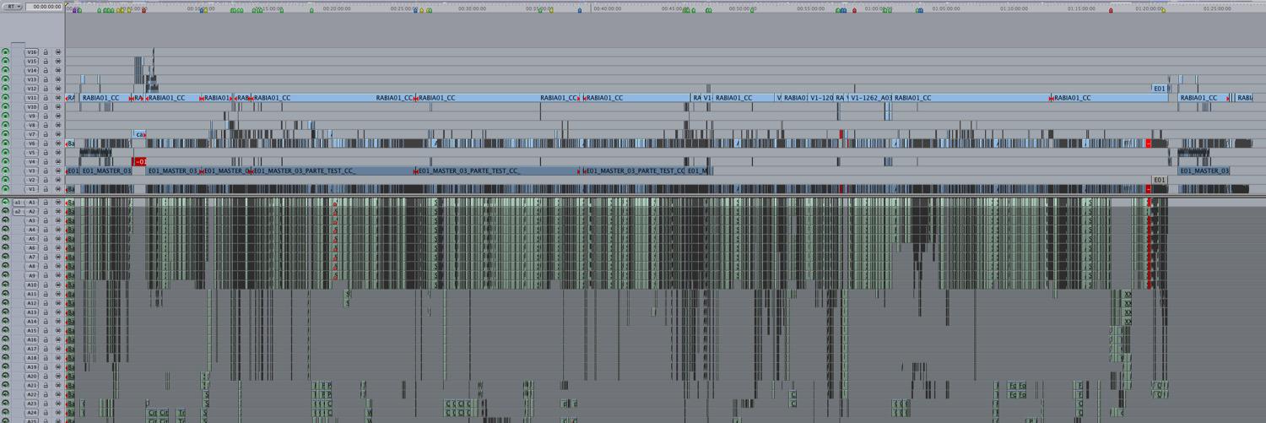Toggle Auto Select on track V10
The width and height of the screenshot is (1266, 423).
[x=58, y=107]
